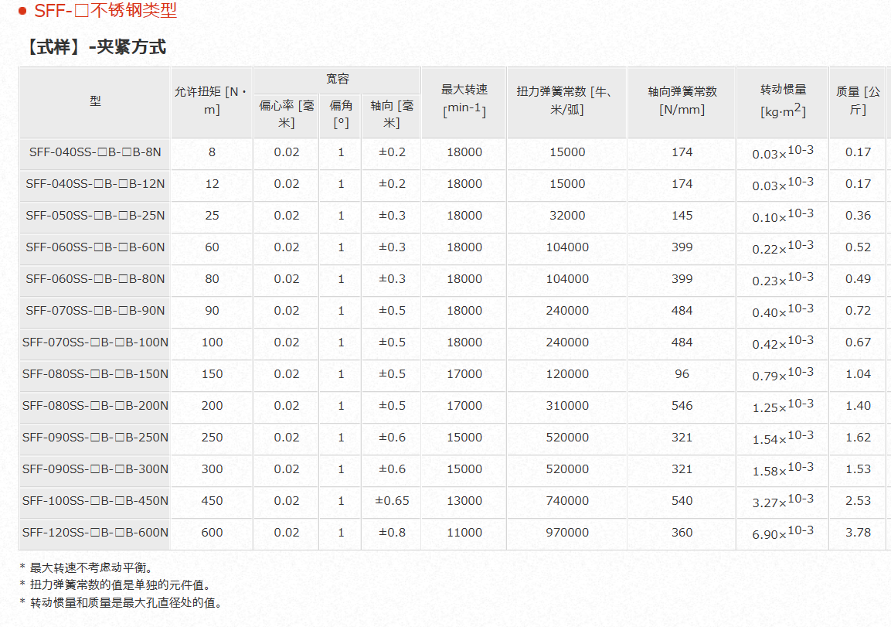Click axial spring value 145
891x627 pixels.
682,216
